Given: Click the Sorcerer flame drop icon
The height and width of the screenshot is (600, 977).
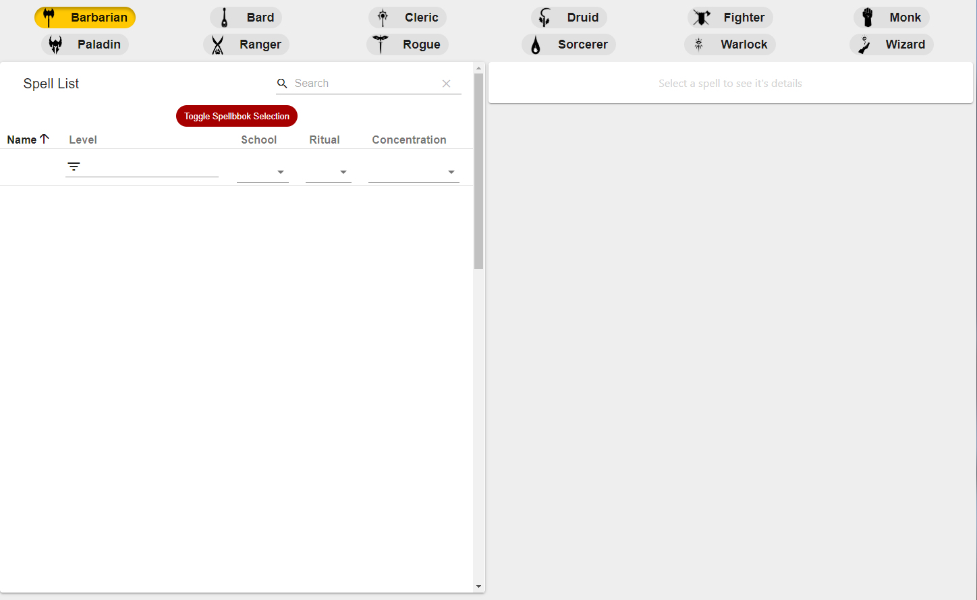Looking at the screenshot, I should (x=536, y=44).
